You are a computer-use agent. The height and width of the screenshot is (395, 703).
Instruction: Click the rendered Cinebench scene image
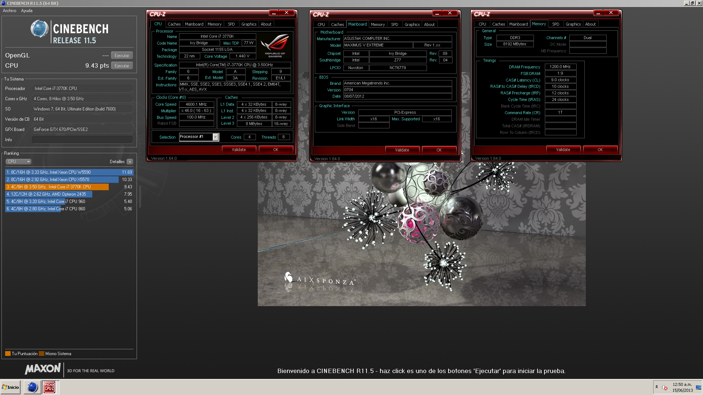point(421,234)
